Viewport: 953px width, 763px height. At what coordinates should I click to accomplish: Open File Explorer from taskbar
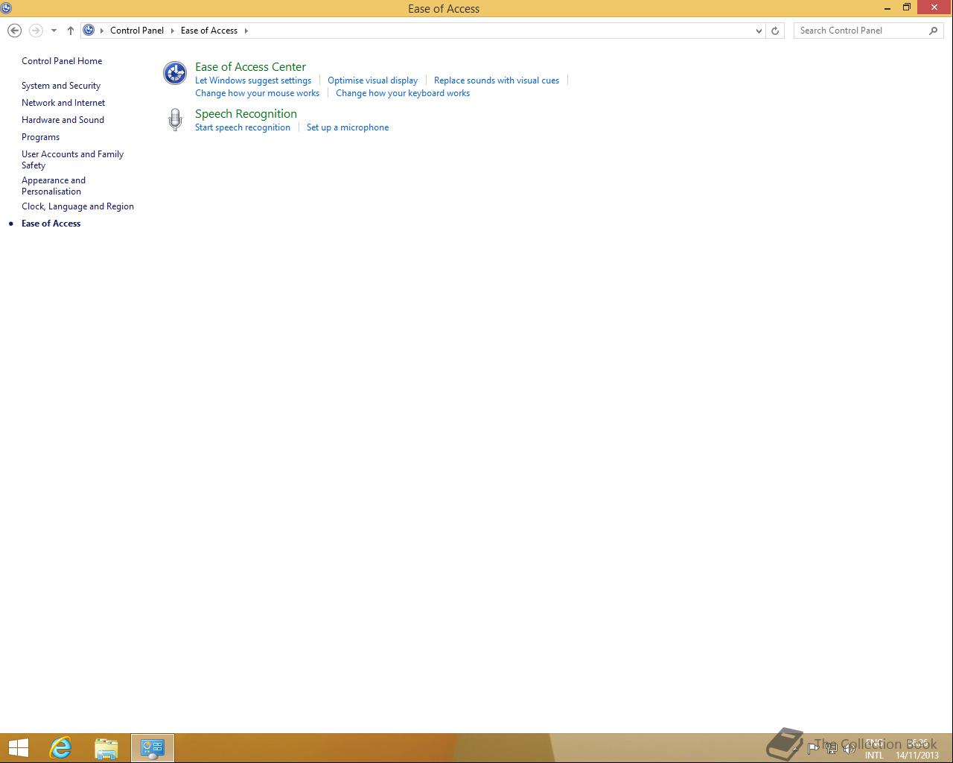pyautogui.click(x=106, y=748)
